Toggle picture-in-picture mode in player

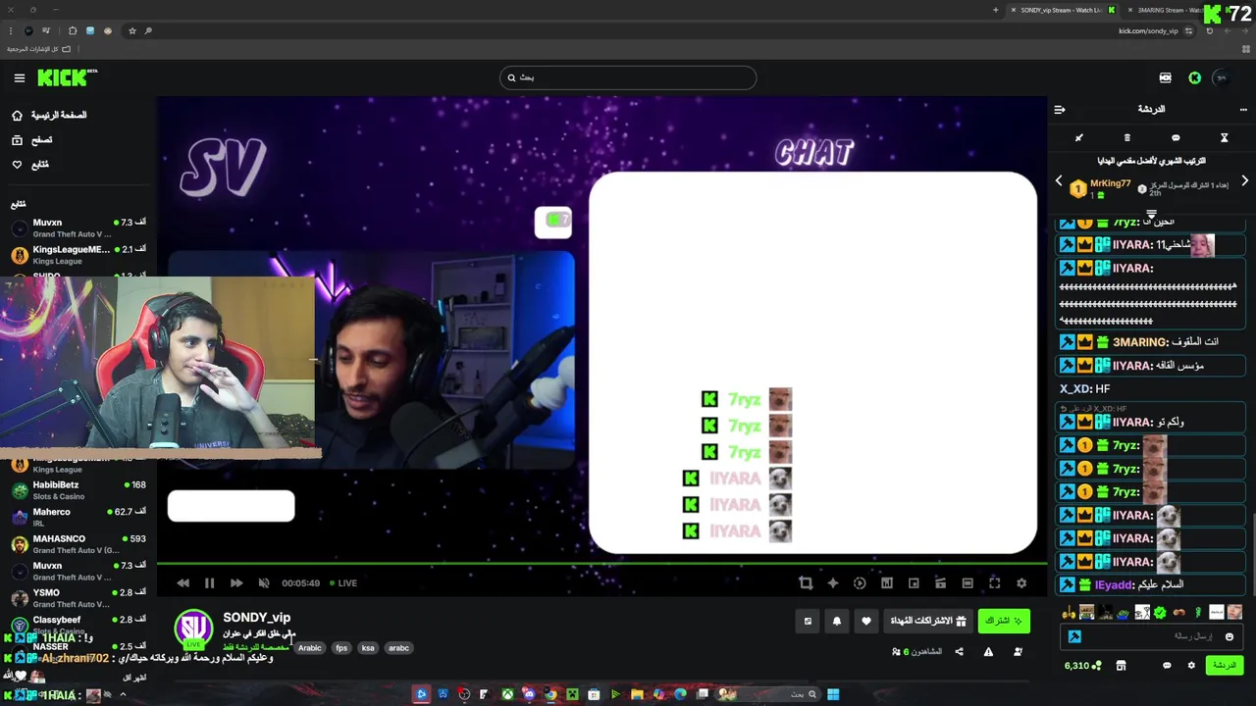(x=914, y=582)
